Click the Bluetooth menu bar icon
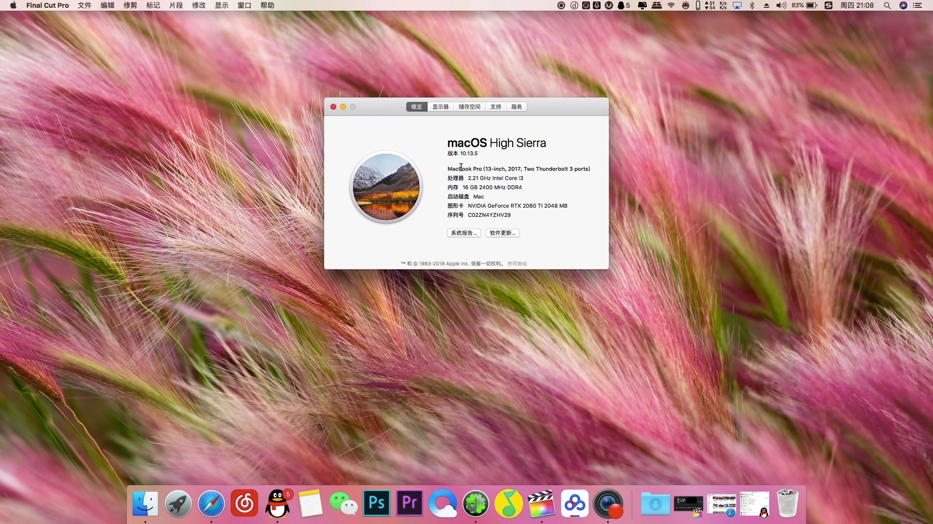The height and width of the screenshot is (524, 933). [x=752, y=5]
